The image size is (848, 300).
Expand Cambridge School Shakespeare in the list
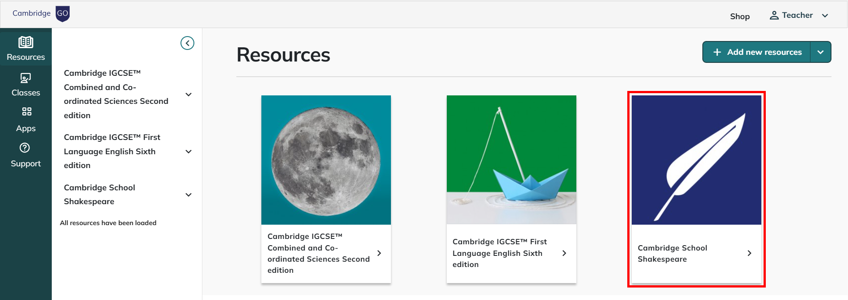coord(189,195)
